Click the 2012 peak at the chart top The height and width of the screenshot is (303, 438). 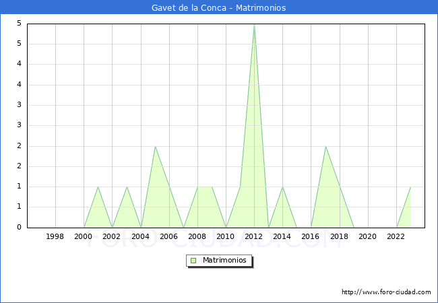[254, 26]
